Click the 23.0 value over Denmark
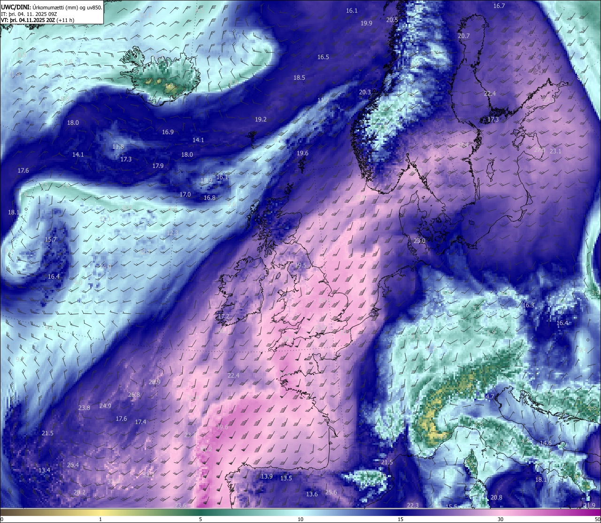 click(419, 241)
